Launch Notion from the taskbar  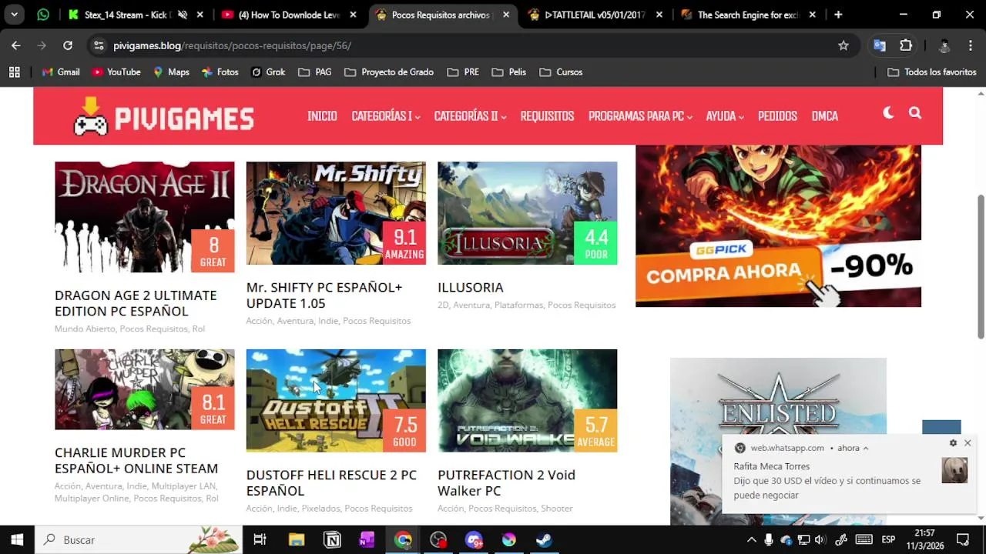(x=332, y=539)
